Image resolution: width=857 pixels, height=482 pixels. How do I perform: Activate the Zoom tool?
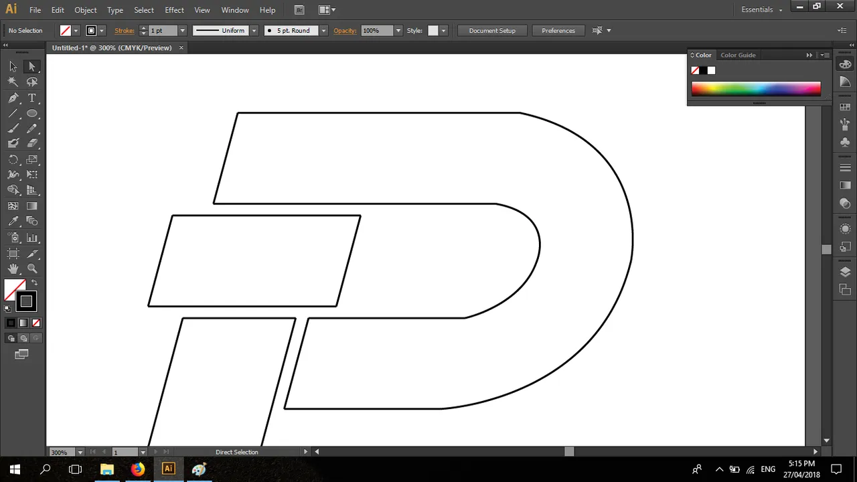point(31,269)
